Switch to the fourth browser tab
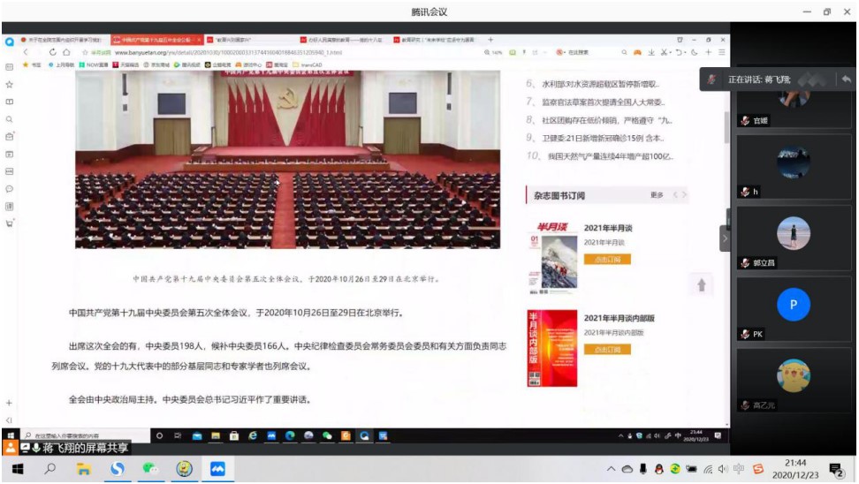 pos(344,40)
